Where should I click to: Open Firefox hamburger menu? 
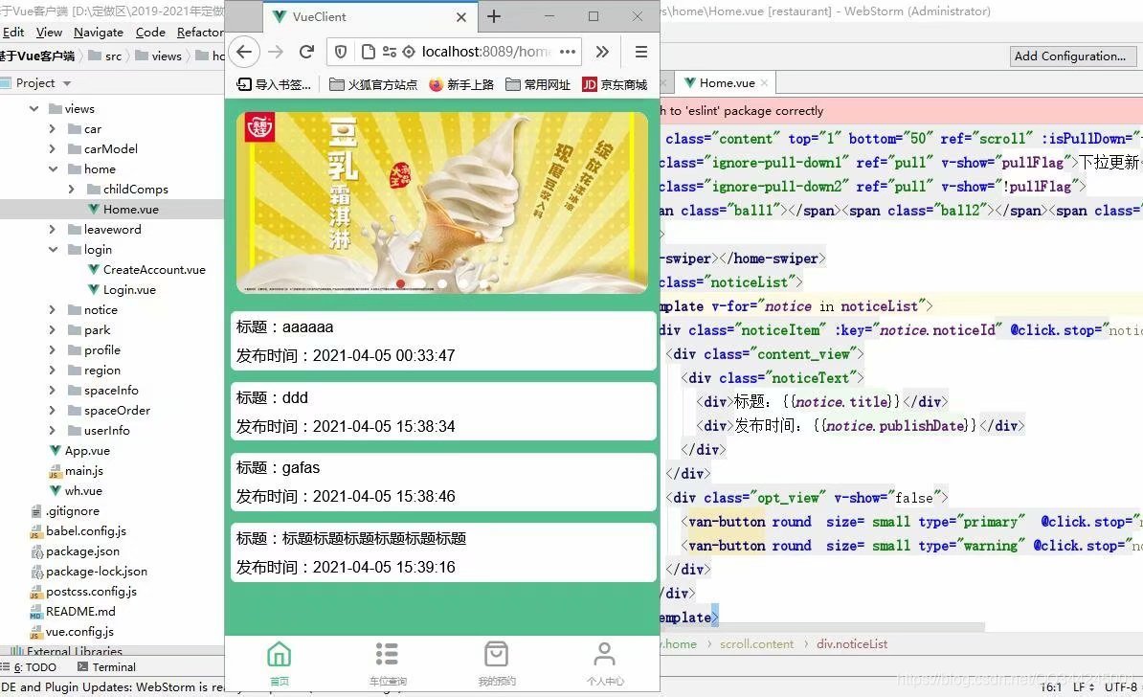tap(641, 52)
